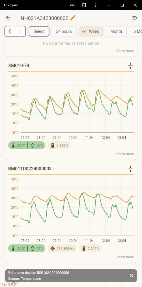
Task: Click the 2.812 V battery badge
Action: 59,146
